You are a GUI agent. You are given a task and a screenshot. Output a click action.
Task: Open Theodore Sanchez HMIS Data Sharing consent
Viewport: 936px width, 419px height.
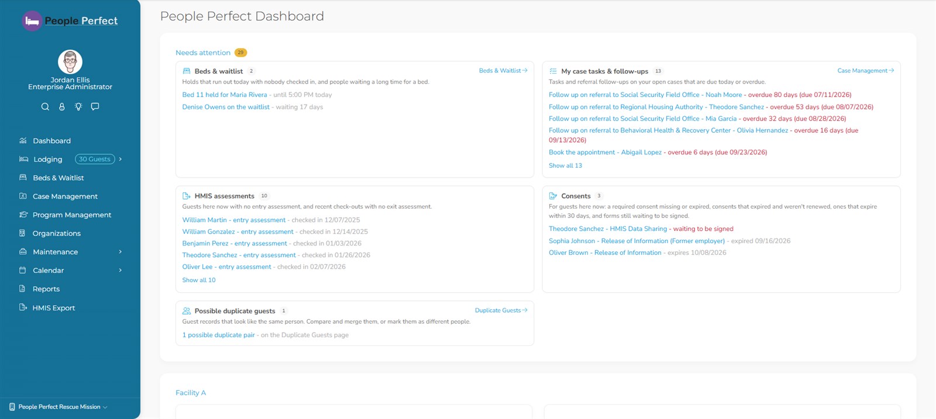pos(608,228)
